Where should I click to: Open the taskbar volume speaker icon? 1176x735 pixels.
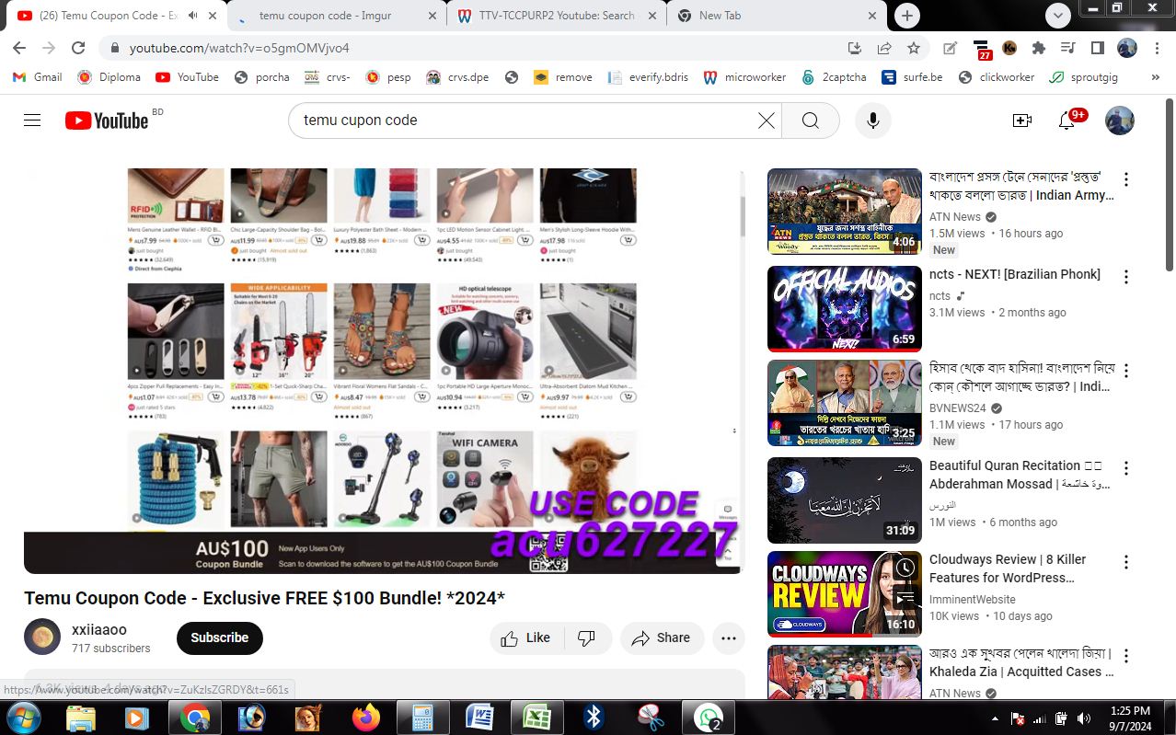pos(1084,718)
